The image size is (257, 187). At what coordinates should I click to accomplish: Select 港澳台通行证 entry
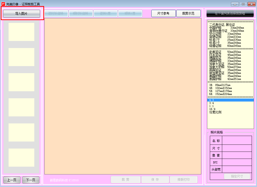[x=231, y=31]
